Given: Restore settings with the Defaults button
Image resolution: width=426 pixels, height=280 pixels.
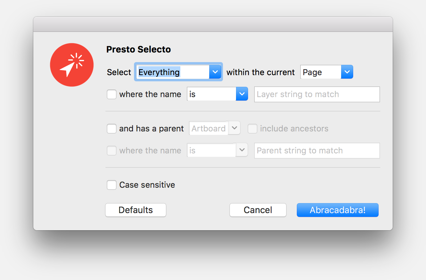Looking at the screenshot, I should pyautogui.click(x=135, y=210).
